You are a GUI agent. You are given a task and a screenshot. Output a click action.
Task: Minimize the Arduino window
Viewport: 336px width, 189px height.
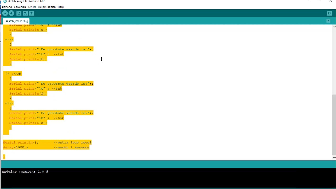tap(309, 1)
